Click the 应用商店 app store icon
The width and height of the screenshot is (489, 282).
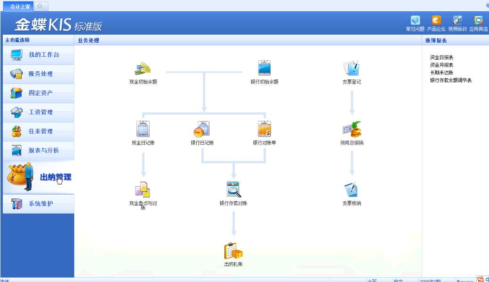click(x=478, y=21)
